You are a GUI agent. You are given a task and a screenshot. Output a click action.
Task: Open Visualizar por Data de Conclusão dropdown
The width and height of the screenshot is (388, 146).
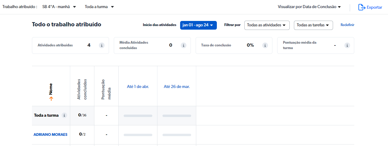click(x=309, y=7)
